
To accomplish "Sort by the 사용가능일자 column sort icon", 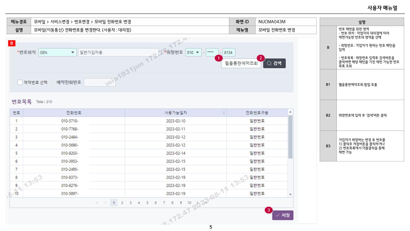I will pyautogui.click(x=224, y=113).
